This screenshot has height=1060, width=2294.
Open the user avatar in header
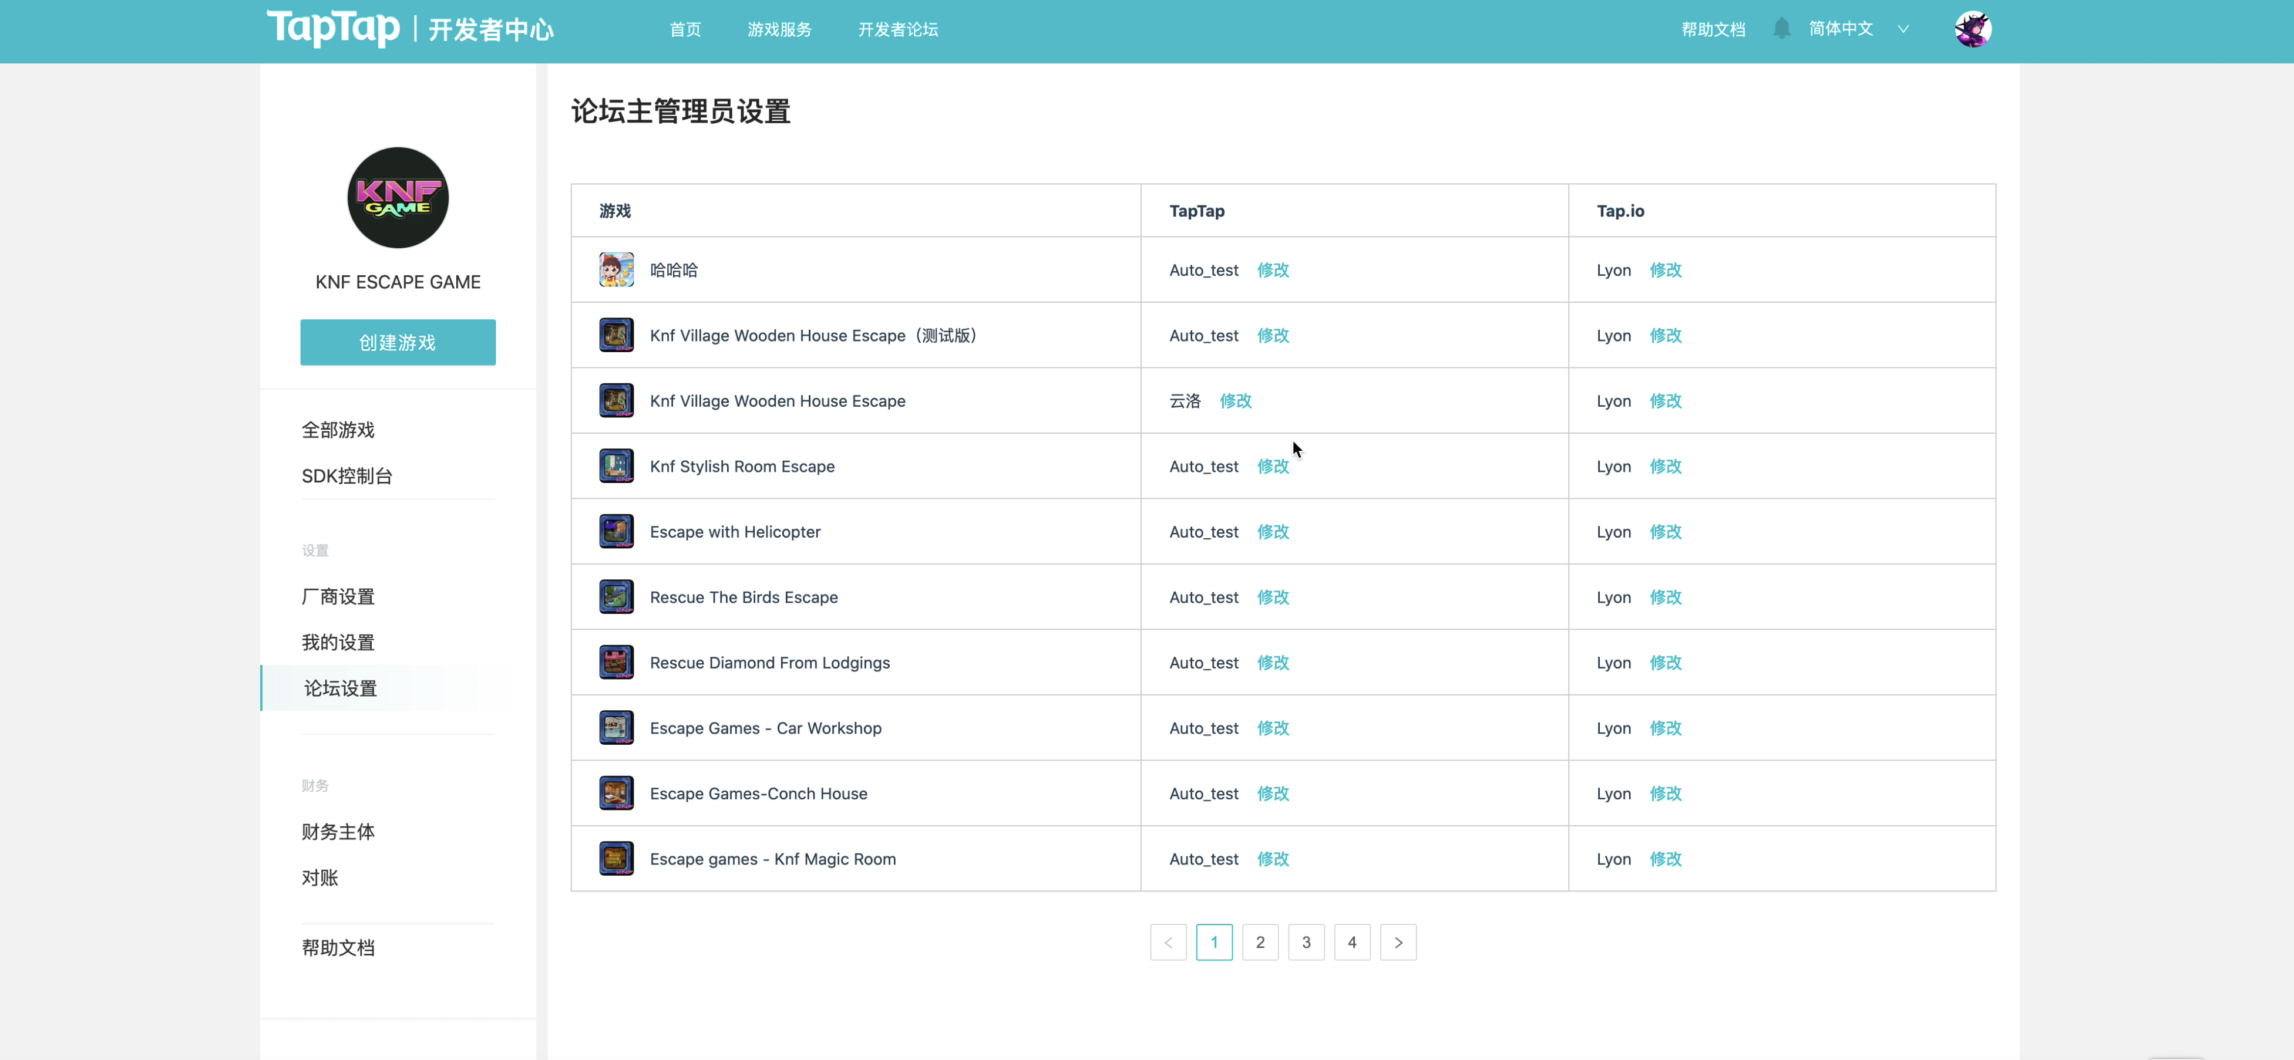click(1973, 29)
